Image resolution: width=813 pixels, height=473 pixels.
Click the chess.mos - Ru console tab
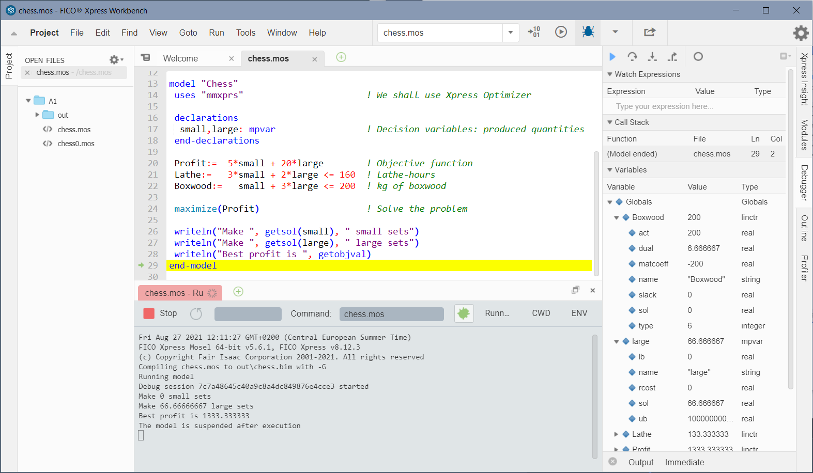[179, 293]
